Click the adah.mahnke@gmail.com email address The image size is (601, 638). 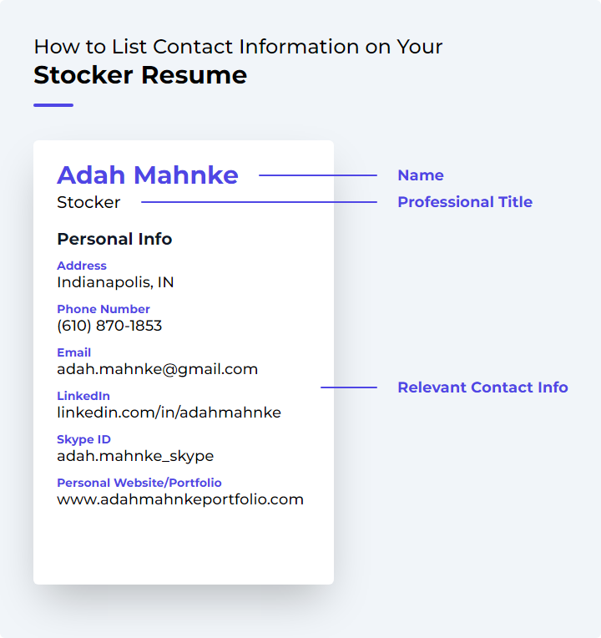[x=158, y=369]
